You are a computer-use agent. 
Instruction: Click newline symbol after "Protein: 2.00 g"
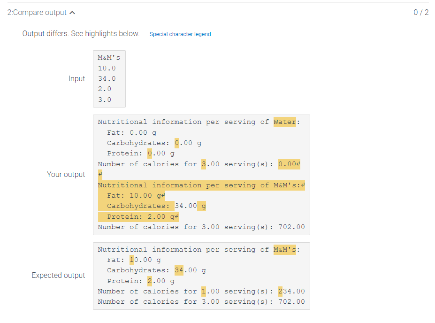pos(177,217)
